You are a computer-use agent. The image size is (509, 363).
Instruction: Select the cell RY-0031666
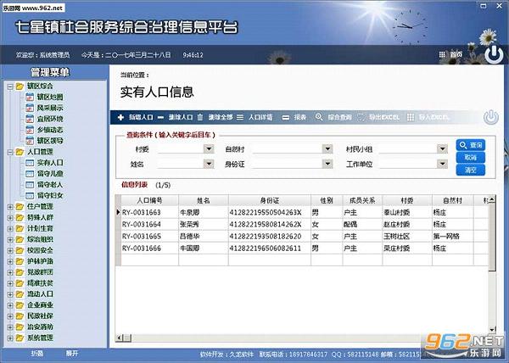tap(149, 249)
